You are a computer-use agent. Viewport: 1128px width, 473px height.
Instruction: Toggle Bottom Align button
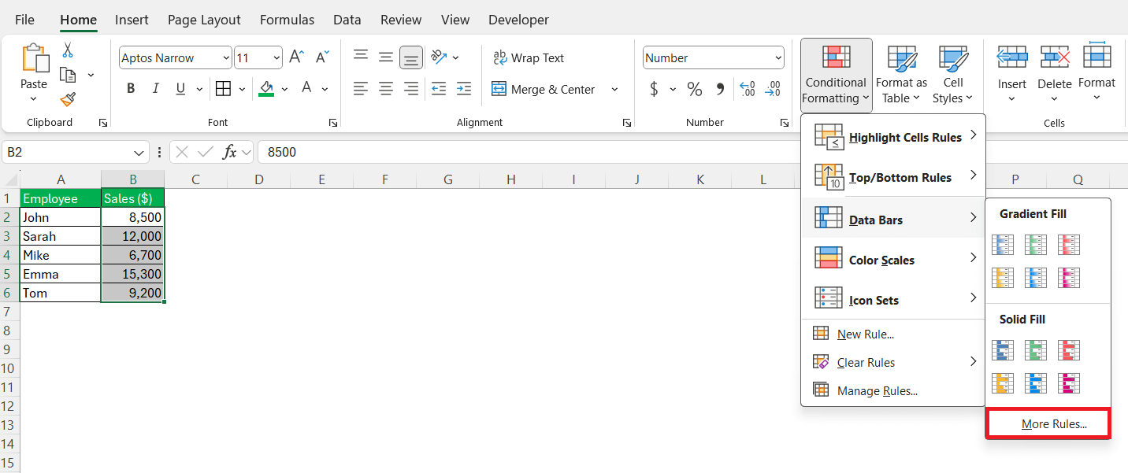[x=411, y=57]
